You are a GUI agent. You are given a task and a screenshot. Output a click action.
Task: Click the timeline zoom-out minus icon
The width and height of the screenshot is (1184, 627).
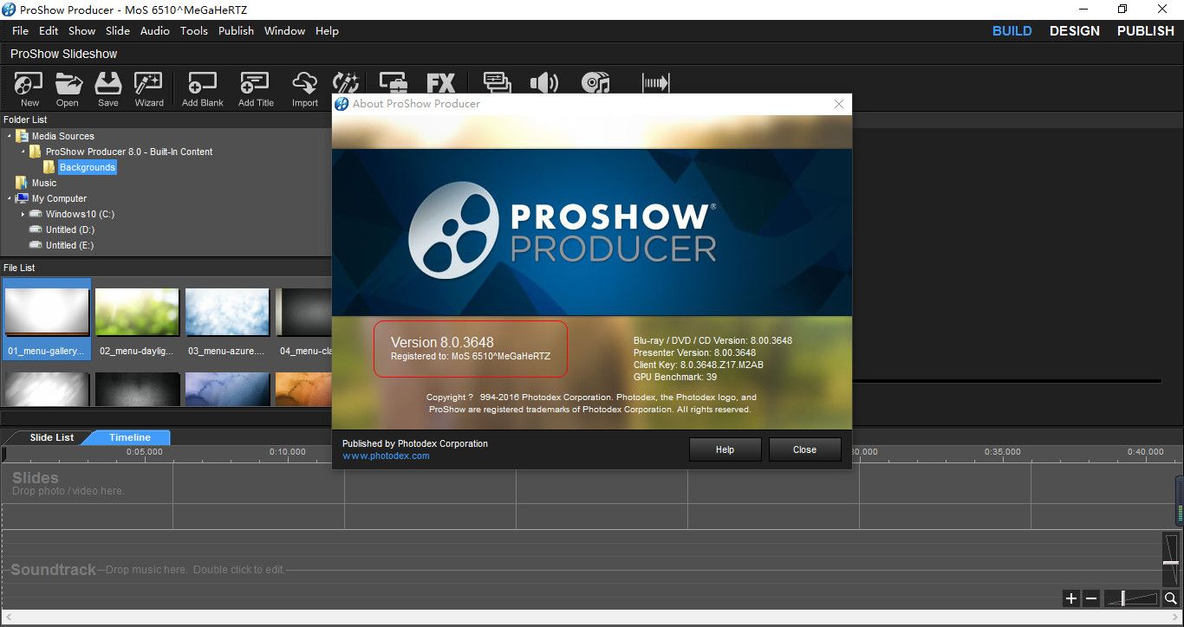tap(1091, 598)
